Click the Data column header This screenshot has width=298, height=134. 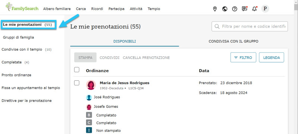tap(204, 71)
